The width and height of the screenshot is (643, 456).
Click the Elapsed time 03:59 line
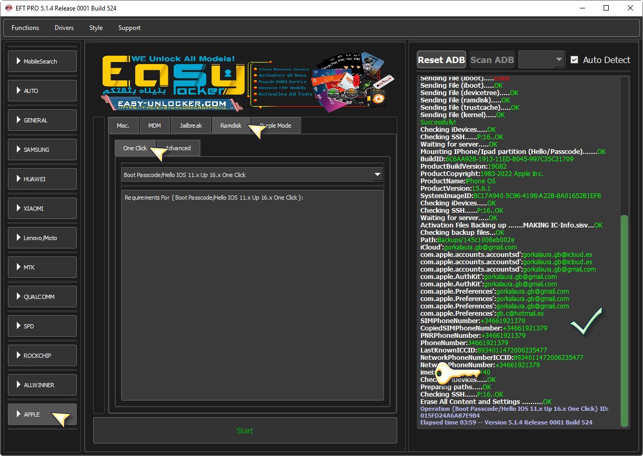click(x=506, y=422)
